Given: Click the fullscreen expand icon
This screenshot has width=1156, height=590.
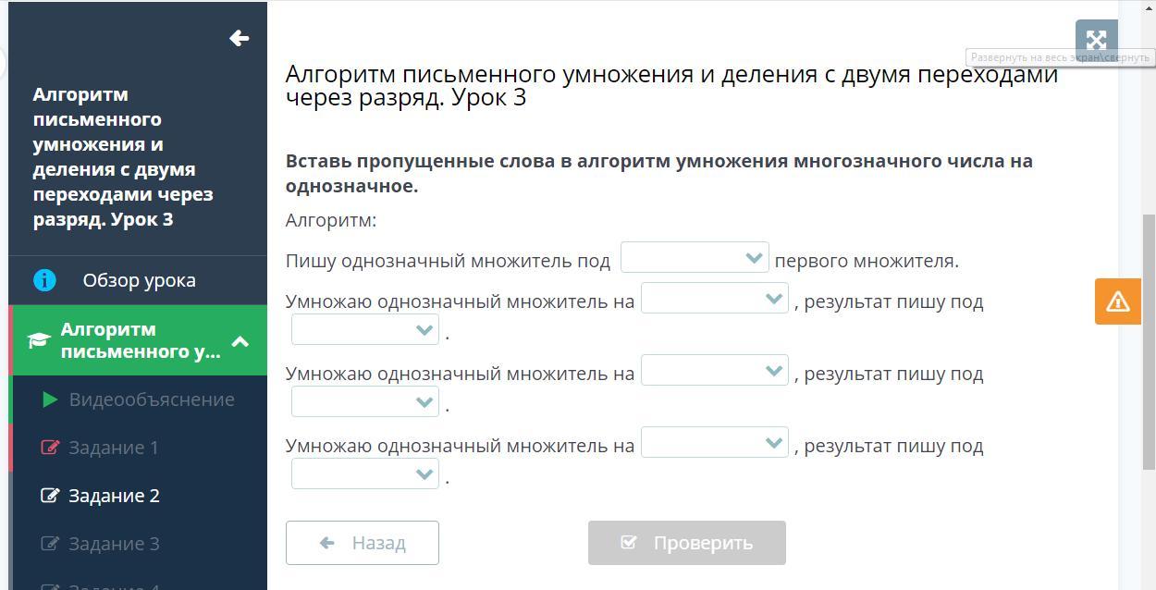Looking at the screenshot, I should (1096, 40).
